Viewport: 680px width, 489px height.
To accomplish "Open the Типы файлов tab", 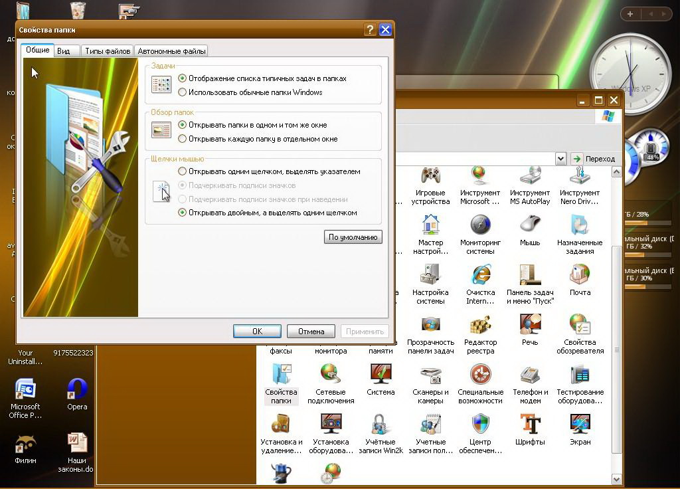I will point(108,51).
